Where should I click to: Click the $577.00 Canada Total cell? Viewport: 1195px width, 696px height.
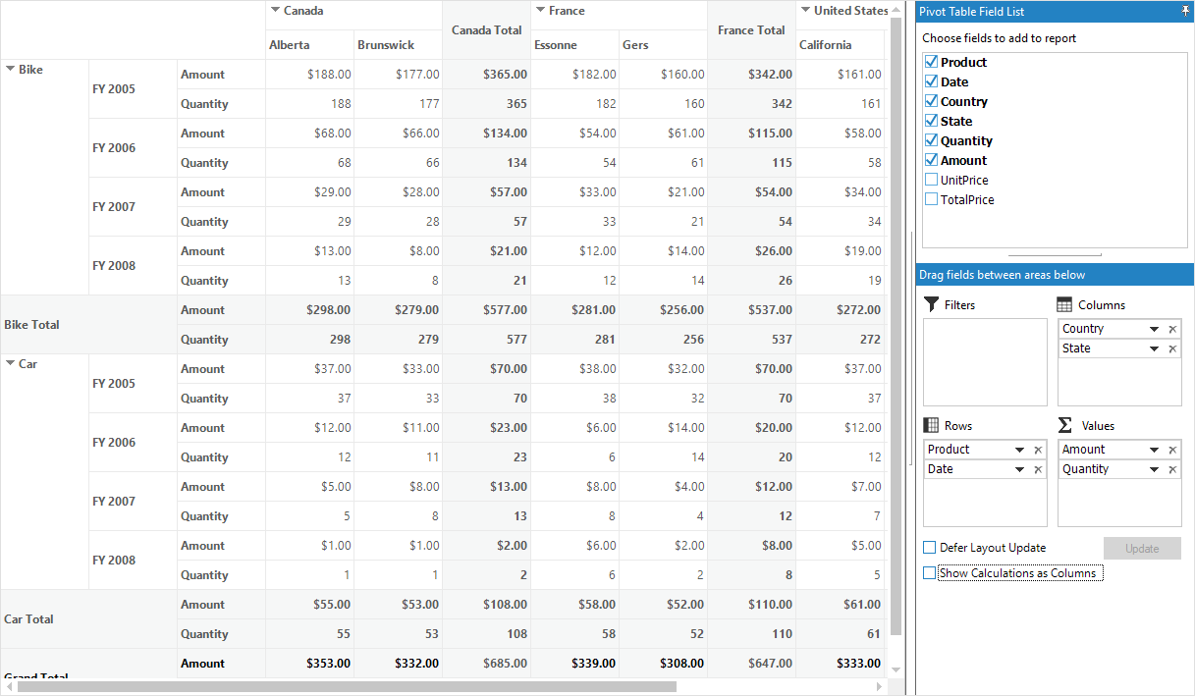point(486,310)
